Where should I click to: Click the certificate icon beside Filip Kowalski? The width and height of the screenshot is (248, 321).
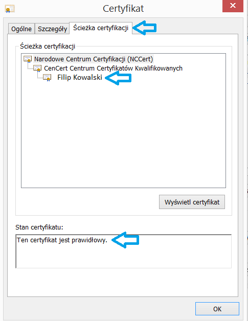[47, 77]
